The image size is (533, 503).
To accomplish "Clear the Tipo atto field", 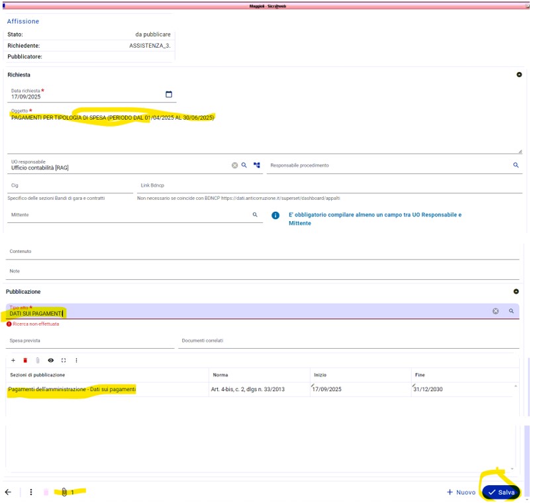I will 495,311.
